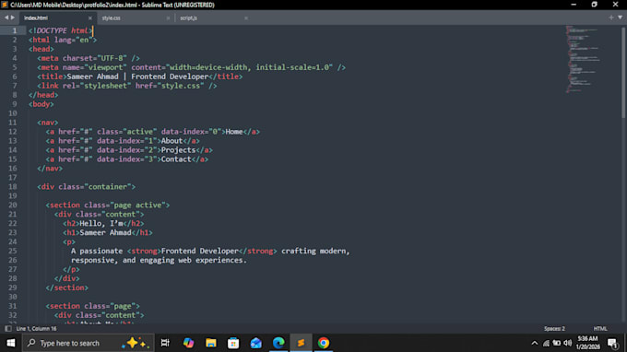Open Microsoft Copilot from taskbar

[x=188, y=343]
